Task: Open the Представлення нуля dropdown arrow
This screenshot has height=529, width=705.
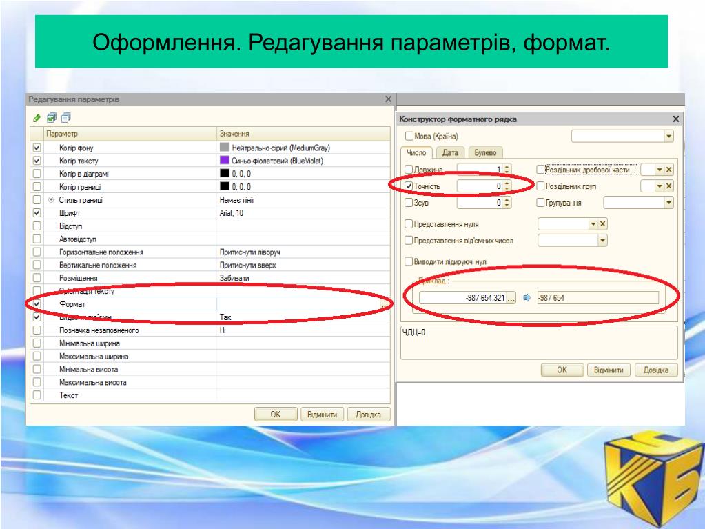Action: click(593, 224)
